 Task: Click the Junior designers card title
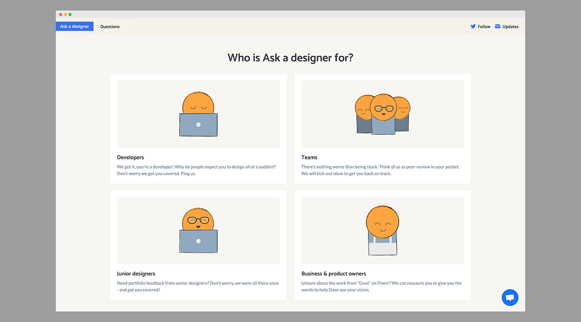136,274
